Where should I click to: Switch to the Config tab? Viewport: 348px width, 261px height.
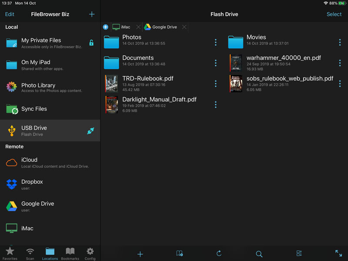click(x=90, y=254)
